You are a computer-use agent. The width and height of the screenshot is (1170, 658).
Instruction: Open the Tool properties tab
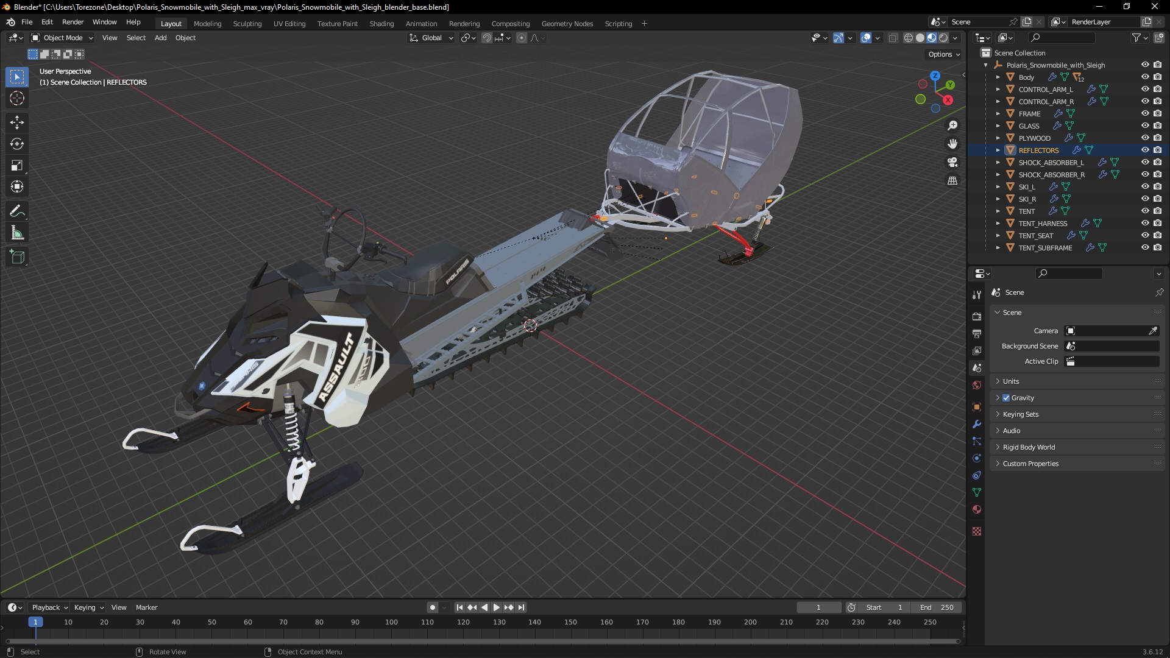(977, 295)
